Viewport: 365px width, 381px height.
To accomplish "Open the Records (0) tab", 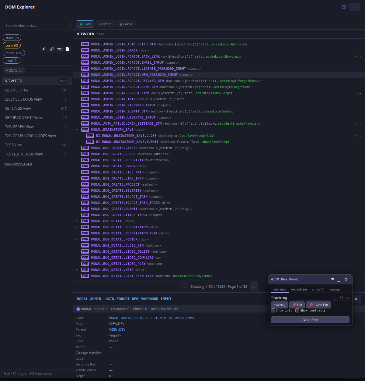I will 299,290.
